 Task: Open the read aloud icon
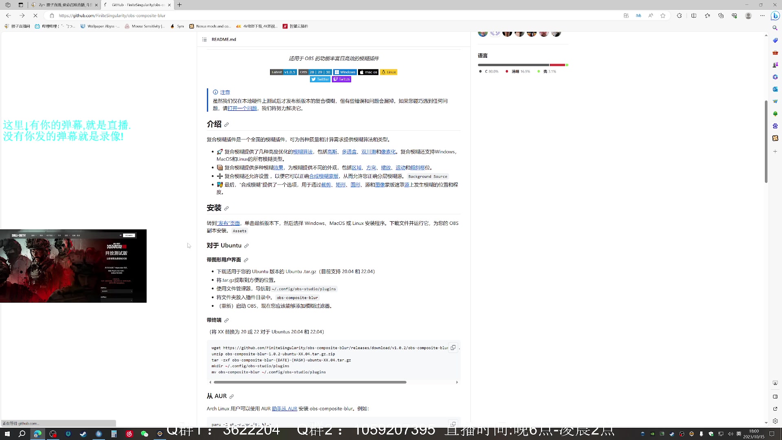pos(650,15)
